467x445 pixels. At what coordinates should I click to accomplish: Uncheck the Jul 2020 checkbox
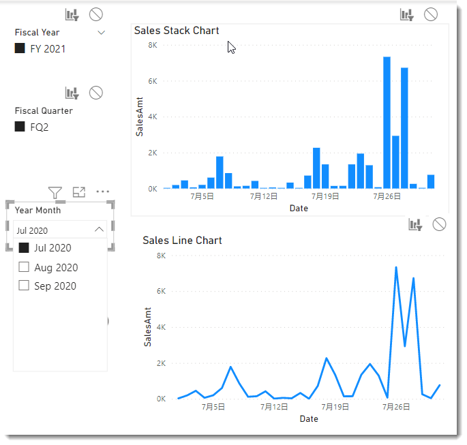click(24, 247)
